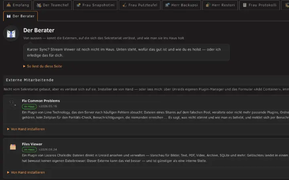Select the Frau Putzteufel tab
The width and height of the screenshot is (289, 180).
pyautogui.click(x=140, y=5)
